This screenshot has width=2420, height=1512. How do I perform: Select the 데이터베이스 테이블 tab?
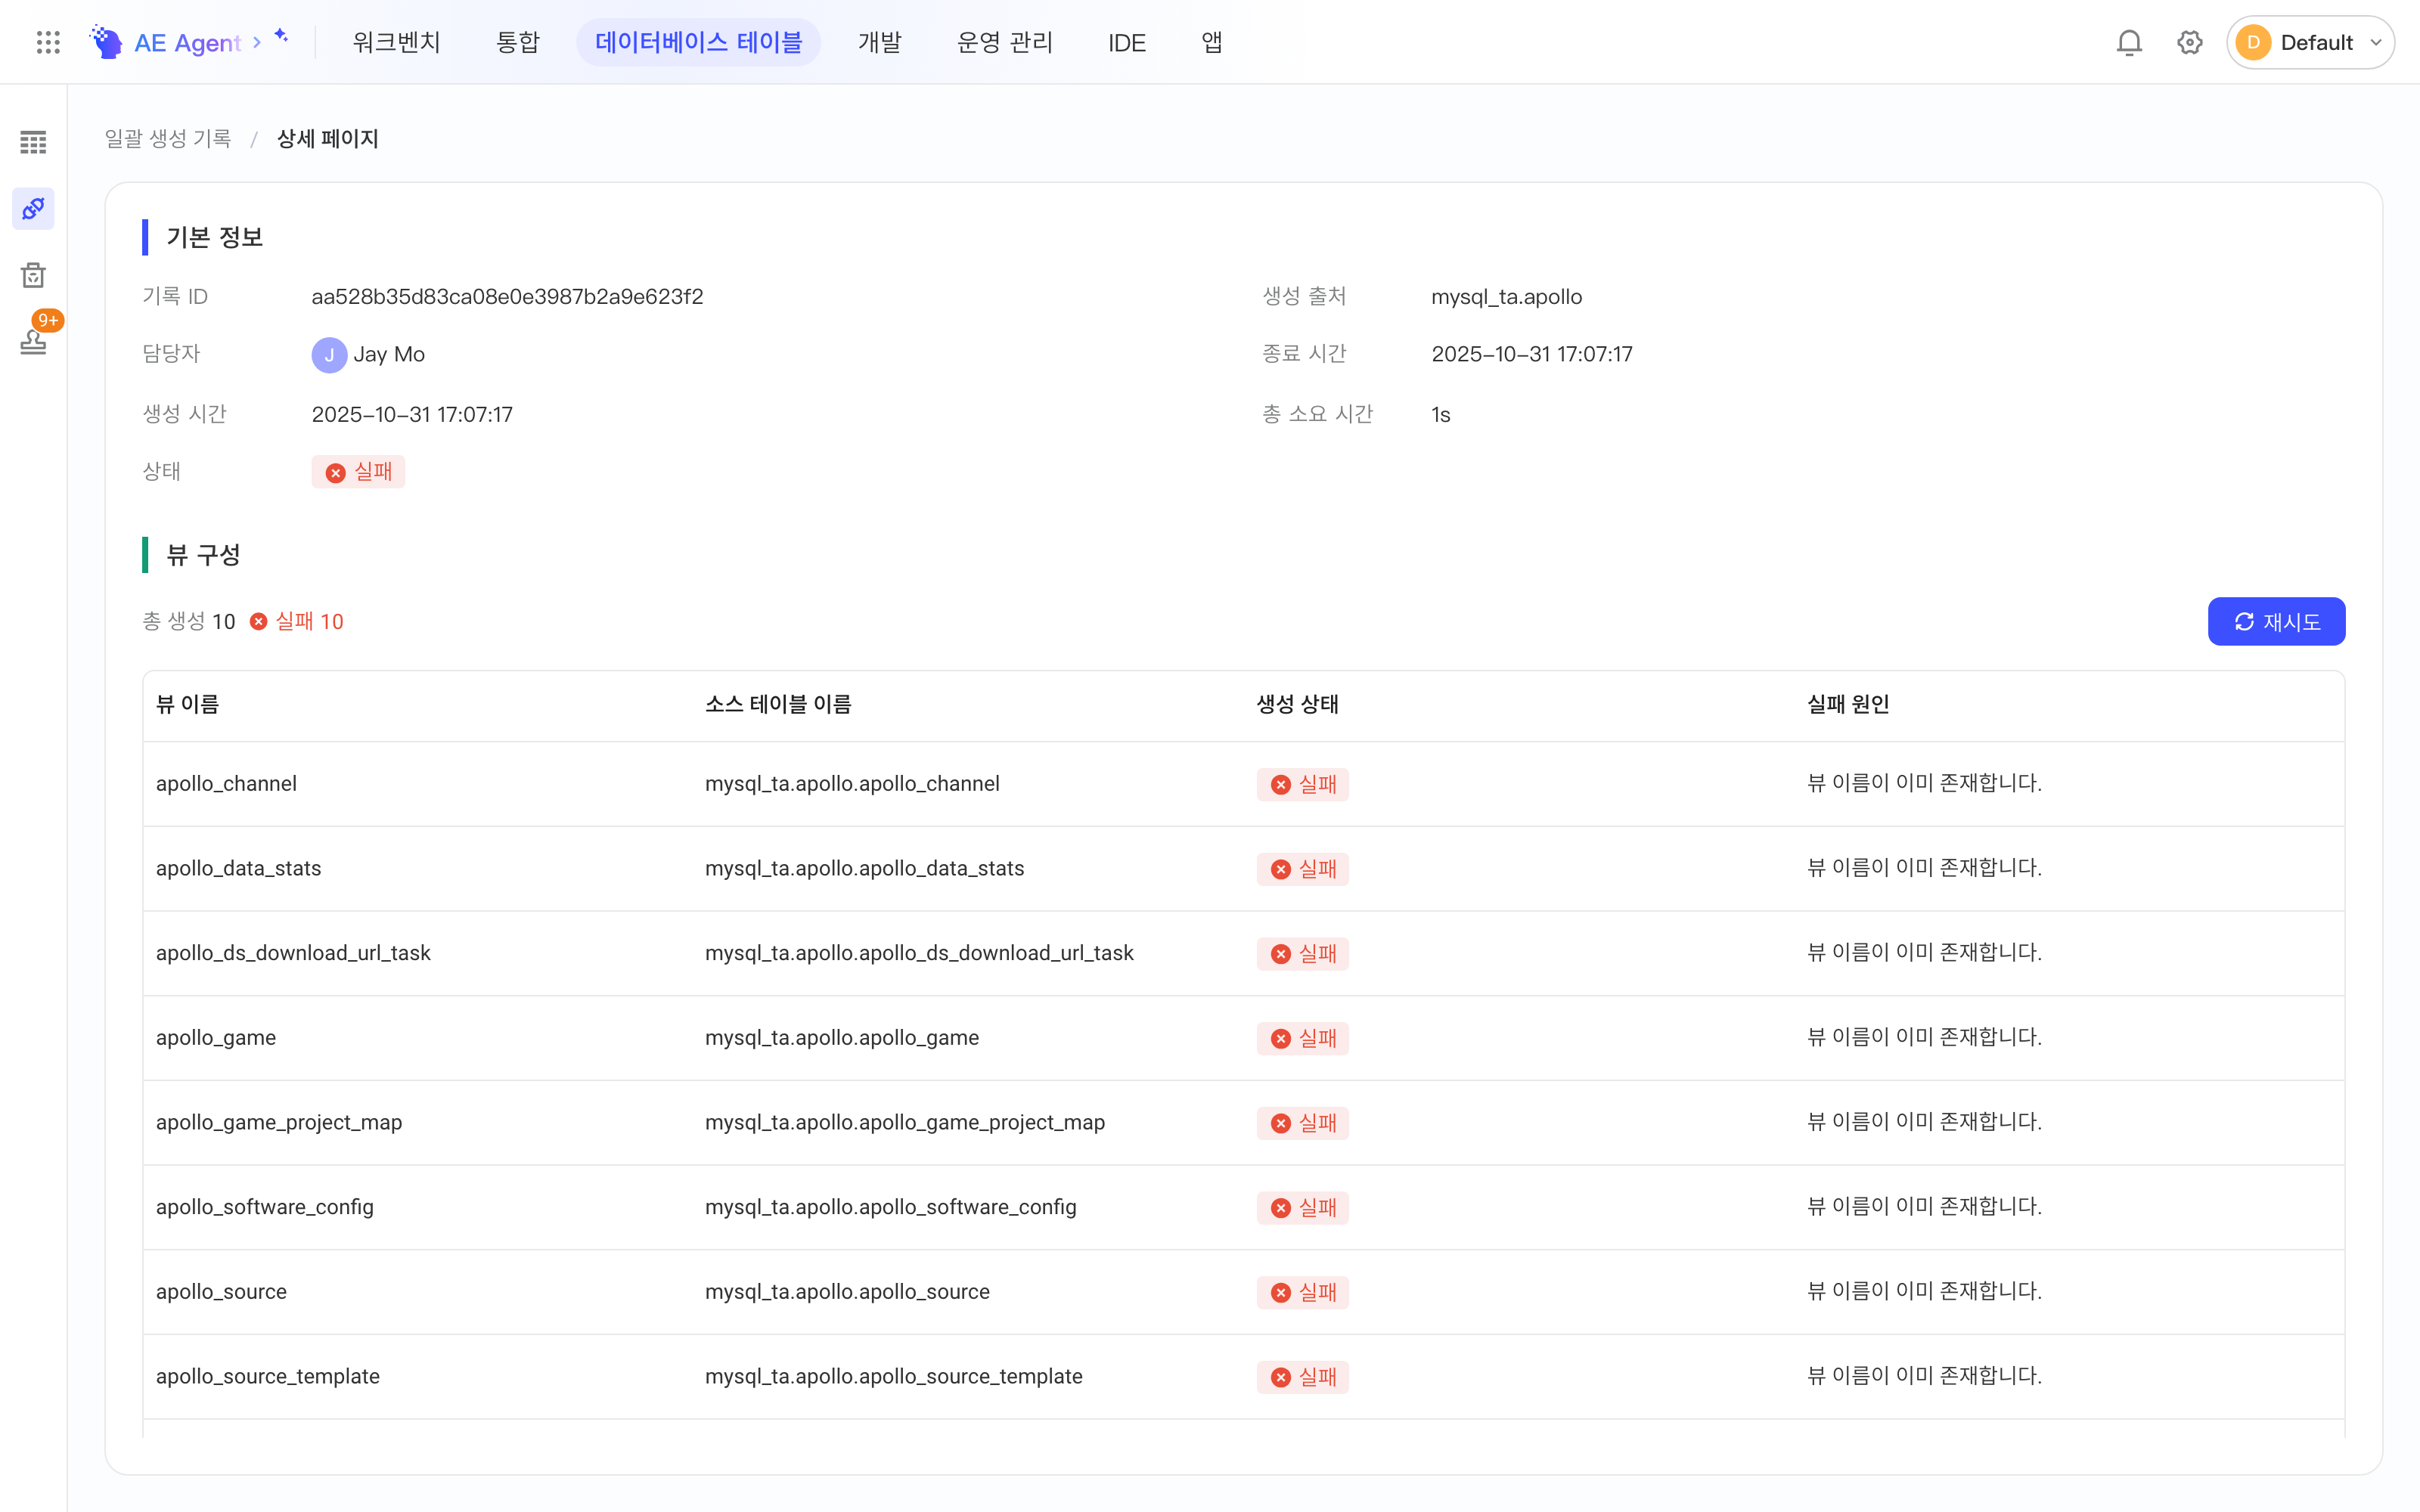point(698,42)
